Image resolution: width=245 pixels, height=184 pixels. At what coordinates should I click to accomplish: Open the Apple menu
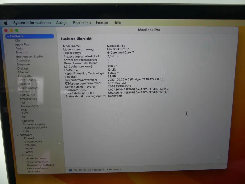6,23
